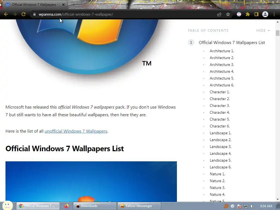Open the Extensions puzzle piece menu
Screen dimensions: 280x210
248,14
